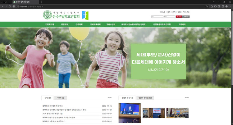This screenshot has height=125, width=233.
Task: Open the 전국대회 menu
Action: pos(79,25)
